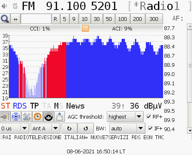Open the de-emphasis dropdown showing 0 us
Image resolution: width=192 pixels, height=155 pixels.
tap(15, 128)
